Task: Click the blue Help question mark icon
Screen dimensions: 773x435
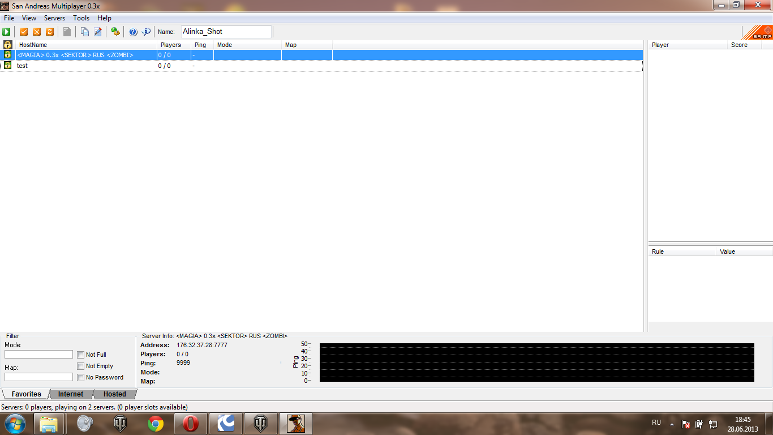Action: tap(133, 32)
